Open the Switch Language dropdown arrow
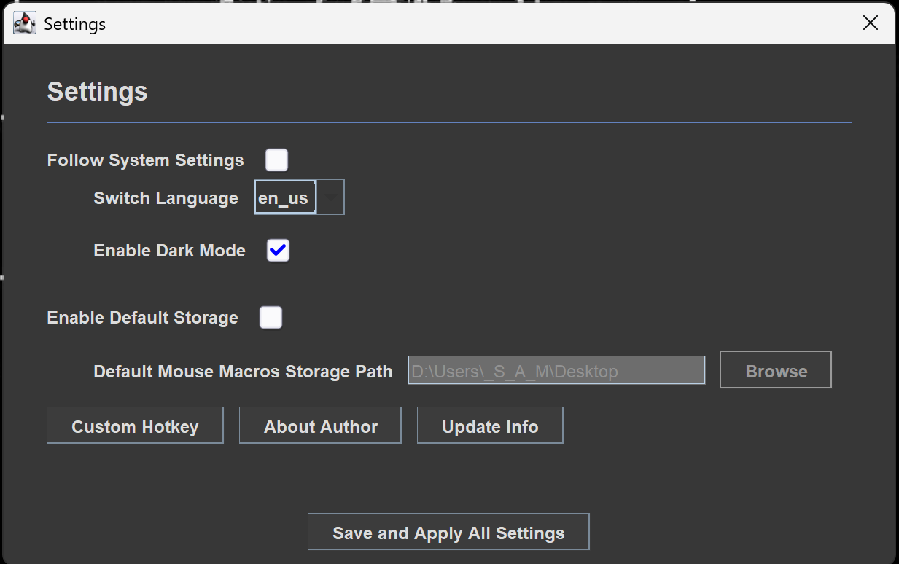Screen dimensions: 899x564 pyautogui.click(x=330, y=197)
